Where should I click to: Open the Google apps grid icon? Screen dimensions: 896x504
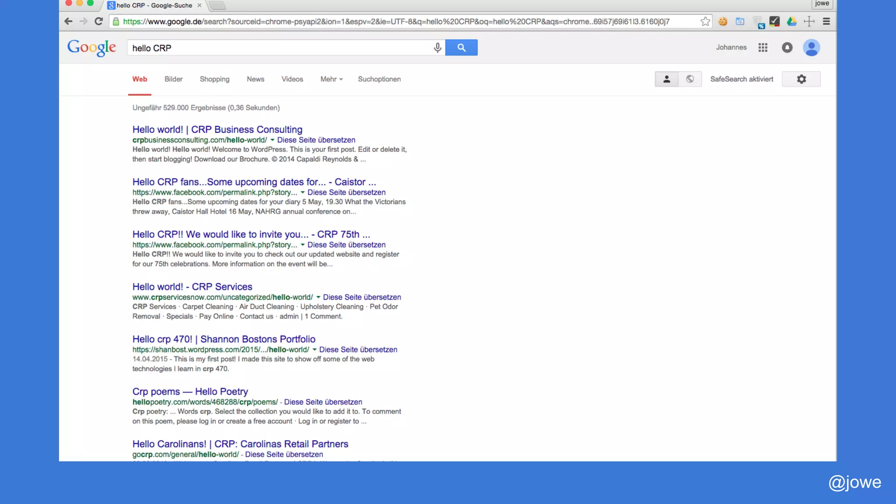tap(763, 48)
